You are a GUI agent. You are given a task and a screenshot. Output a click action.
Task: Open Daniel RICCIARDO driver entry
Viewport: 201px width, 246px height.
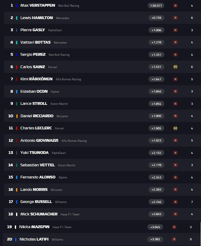click(x=37, y=116)
